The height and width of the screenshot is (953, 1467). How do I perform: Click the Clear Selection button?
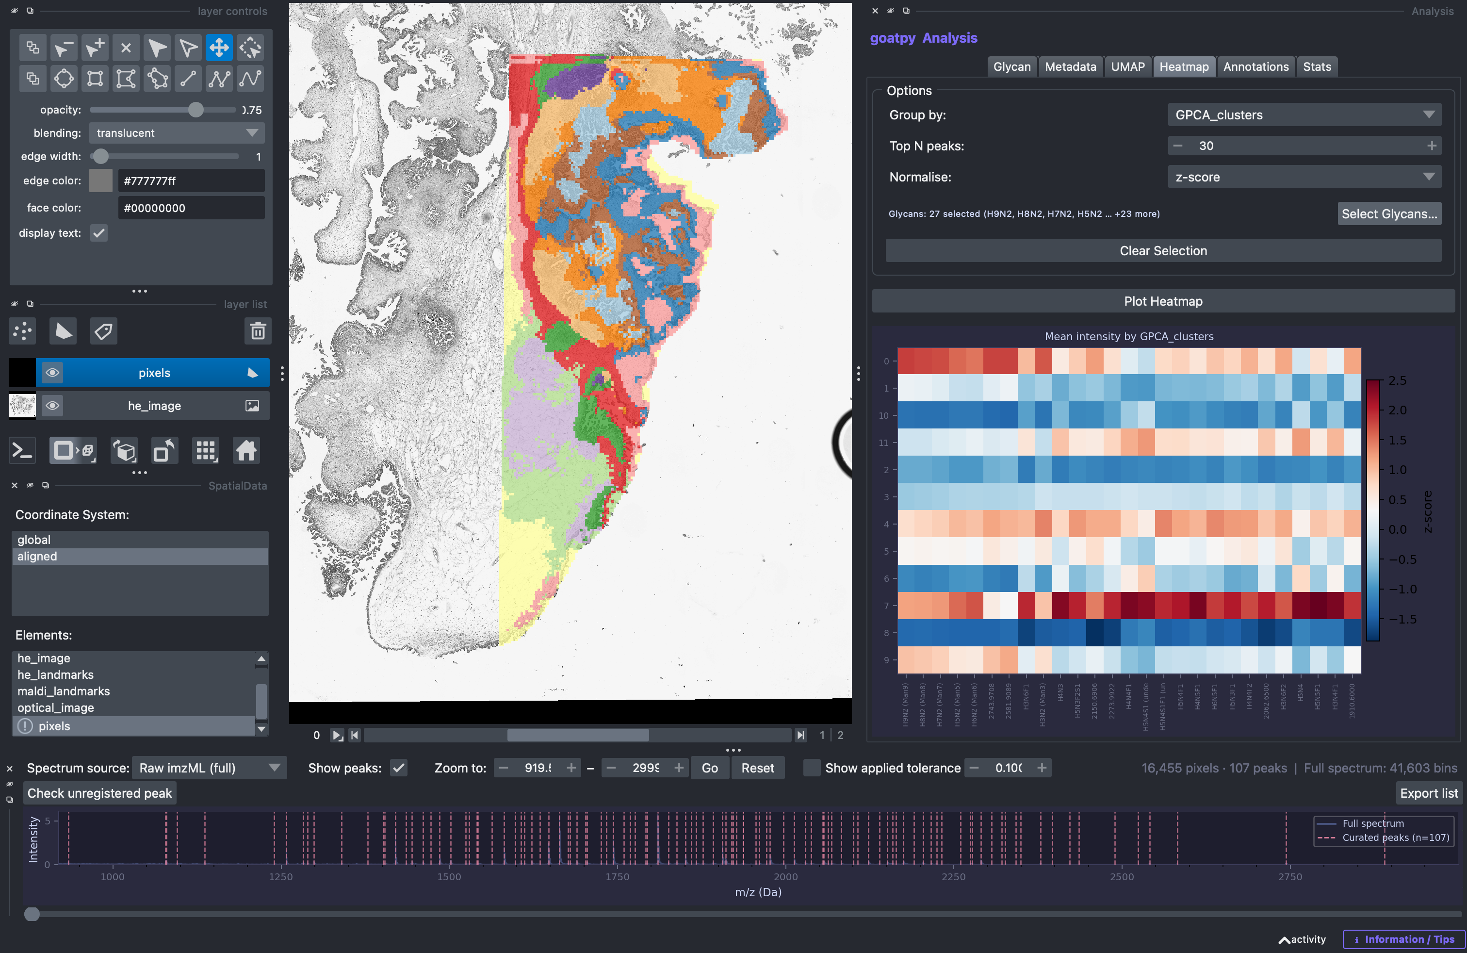click(x=1163, y=251)
